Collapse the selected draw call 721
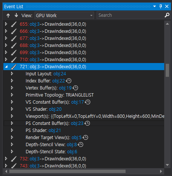Viewport: 172px width, 176px height. pos(6,67)
